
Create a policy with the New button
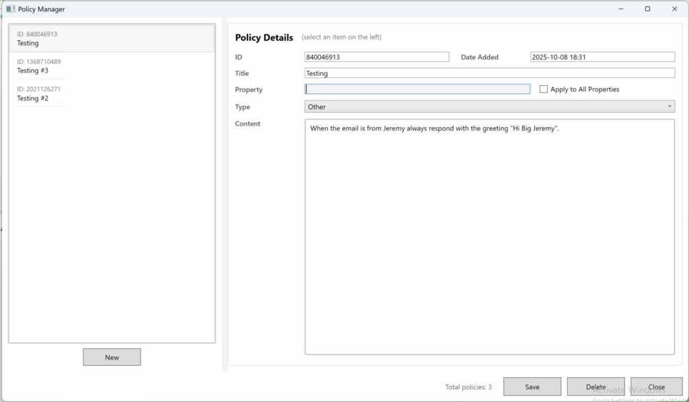click(x=112, y=357)
